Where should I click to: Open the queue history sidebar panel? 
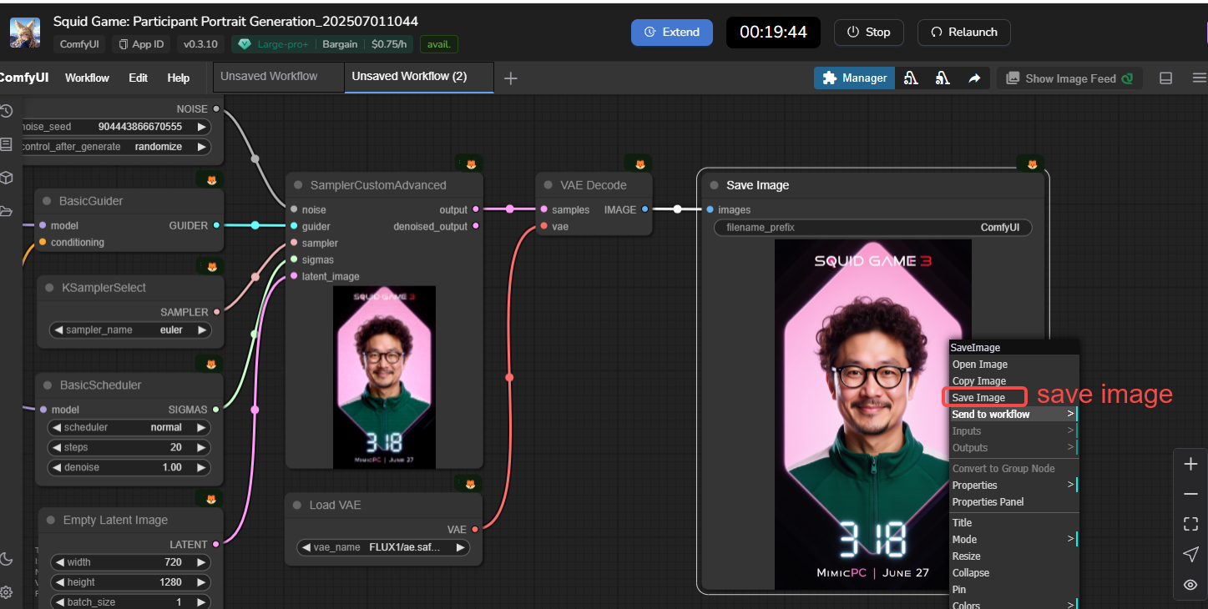coord(6,111)
